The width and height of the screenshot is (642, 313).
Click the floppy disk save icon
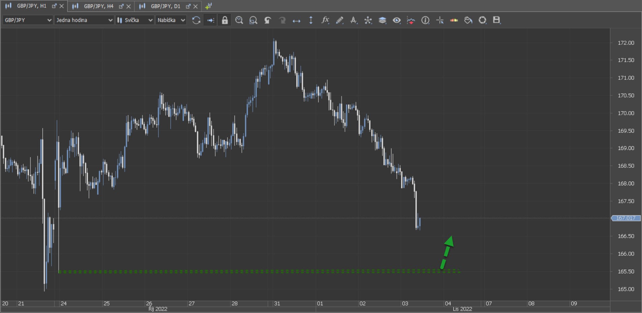(496, 20)
